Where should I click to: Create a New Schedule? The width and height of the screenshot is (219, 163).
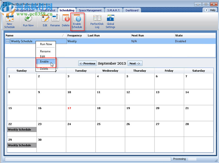[9, 21]
